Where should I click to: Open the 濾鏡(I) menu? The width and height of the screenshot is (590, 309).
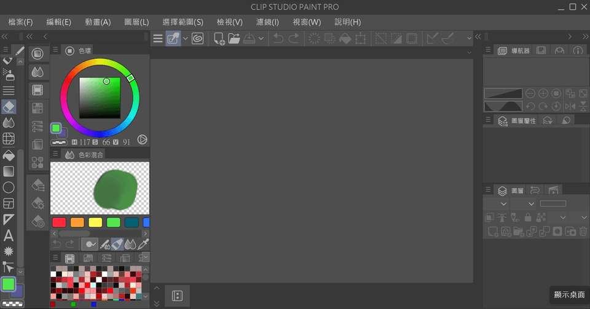click(267, 22)
